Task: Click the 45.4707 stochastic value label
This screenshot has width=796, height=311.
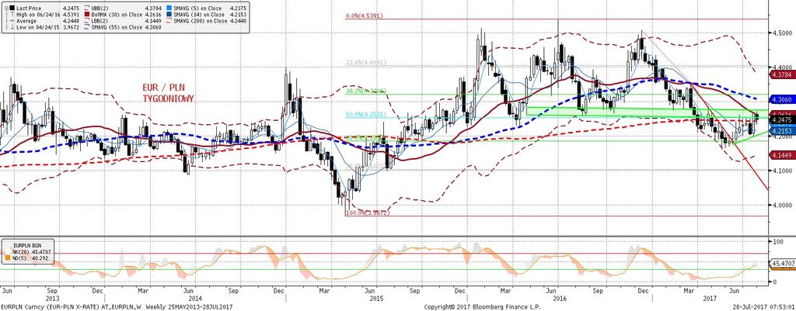Action: pyautogui.click(x=782, y=264)
